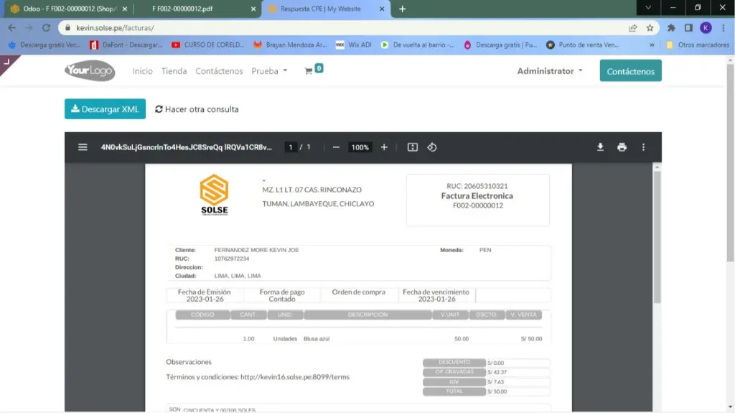Viewport: 735px width, 413px height.
Task: Show hidden bookmarks with chevron
Action: pos(652,45)
